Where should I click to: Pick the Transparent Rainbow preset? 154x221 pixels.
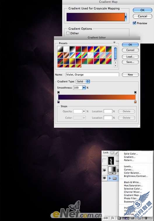pyautogui.click(x=84, y=55)
